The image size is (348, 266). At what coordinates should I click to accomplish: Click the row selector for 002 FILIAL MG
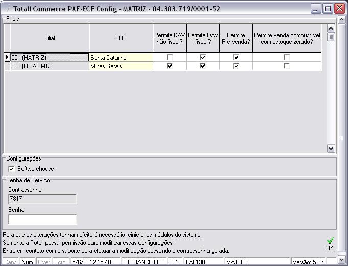click(7, 66)
